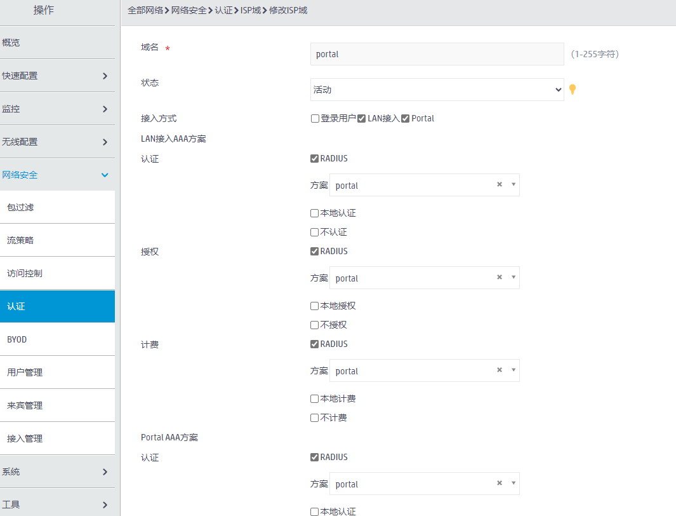Click the ISP域 breadcrumb link
676x516 pixels.
click(250, 10)
